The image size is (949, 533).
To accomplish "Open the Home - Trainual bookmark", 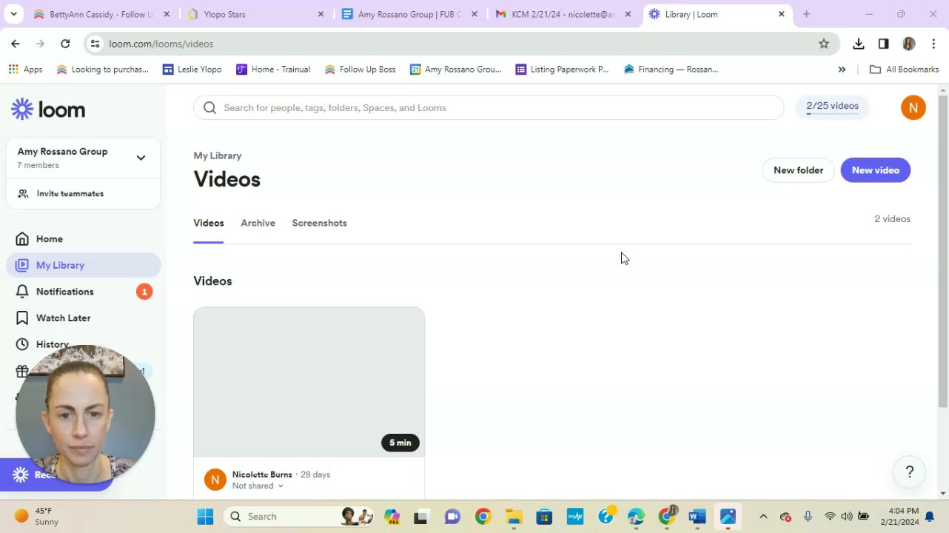I will click(273, 69).
